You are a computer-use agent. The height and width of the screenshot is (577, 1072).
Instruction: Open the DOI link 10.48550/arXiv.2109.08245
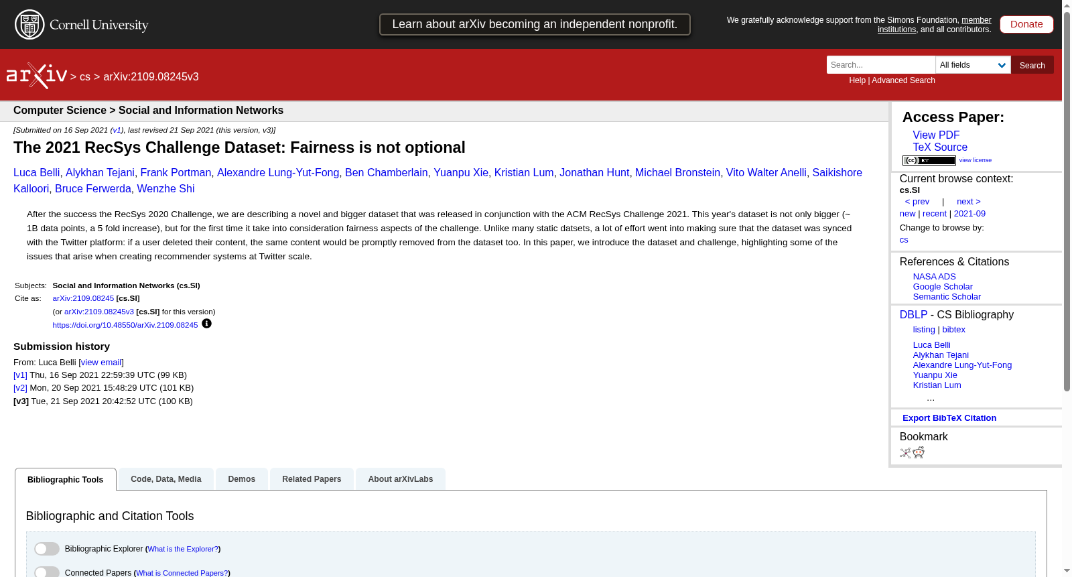tap(125, 325)
